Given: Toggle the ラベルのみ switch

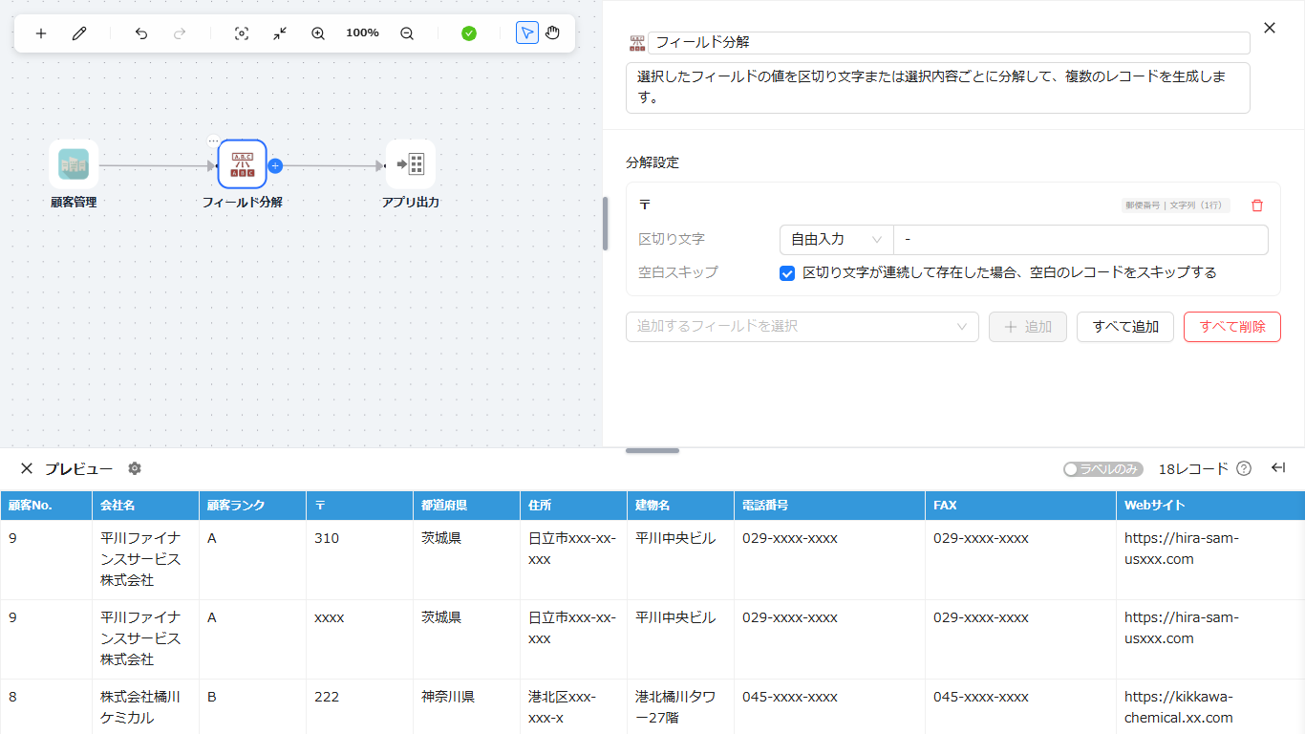Looking at the screenshot, I should pos(1102,469).
